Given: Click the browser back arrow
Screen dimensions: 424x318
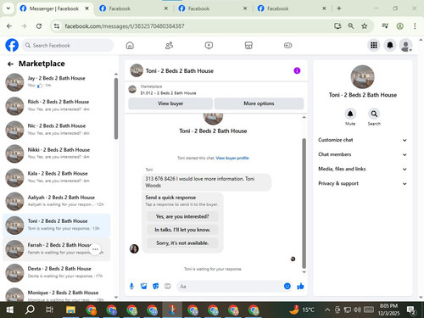Looking at the screenshot, I should tap(9, 26).
